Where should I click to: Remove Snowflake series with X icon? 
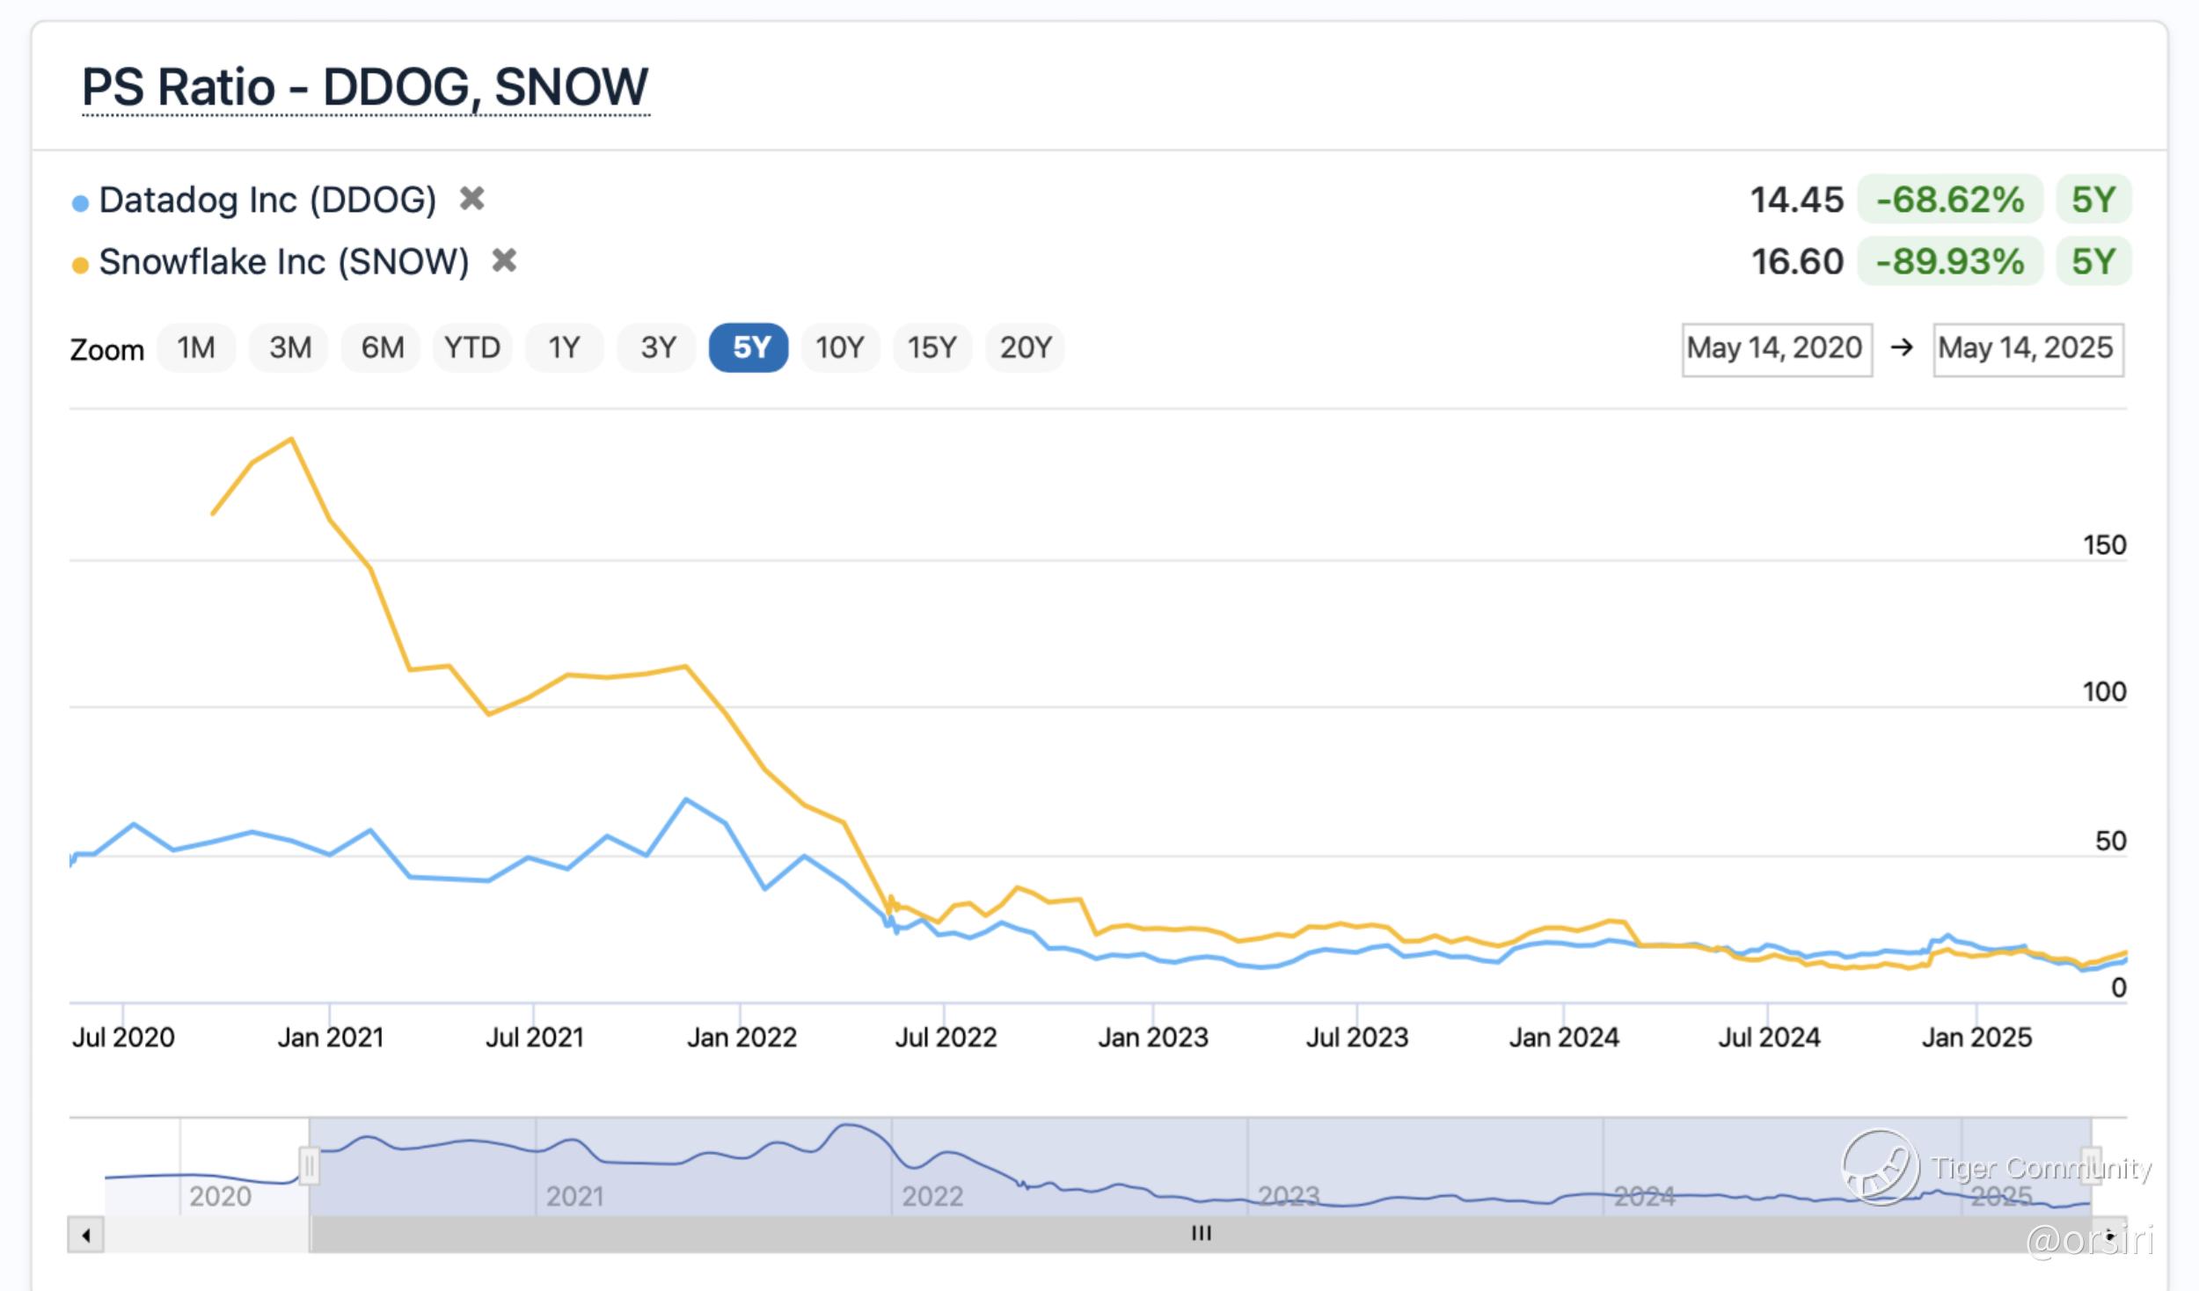pyautogui.click(x=504, y=260)
